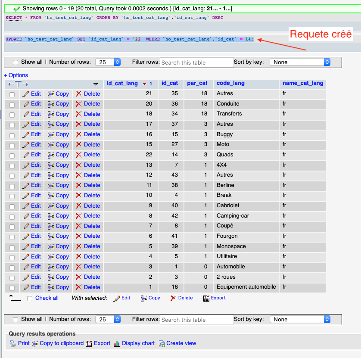Screen dimensions: 361x358
Task: Click the Copy icon in With selected bar
Action: point(144,299)
